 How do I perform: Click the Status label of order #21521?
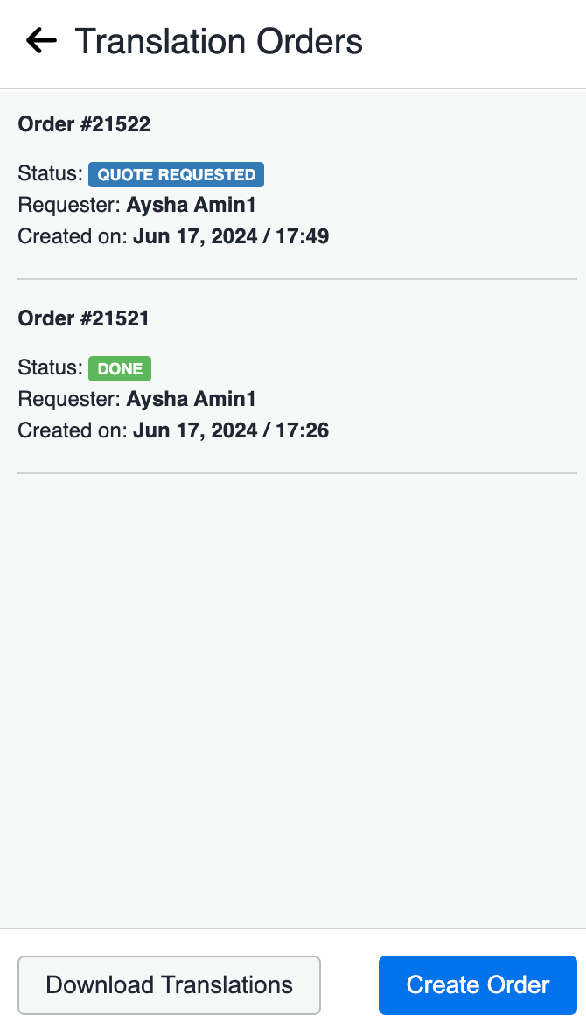[51, 367]
